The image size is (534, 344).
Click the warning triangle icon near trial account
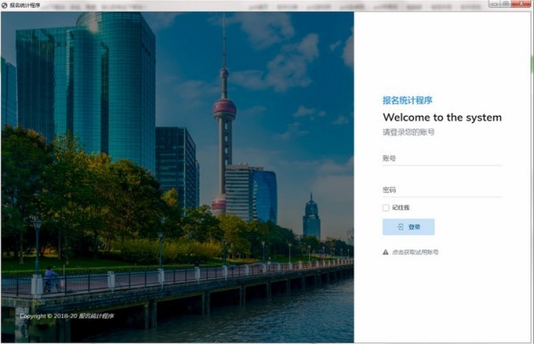click(385, 252)
